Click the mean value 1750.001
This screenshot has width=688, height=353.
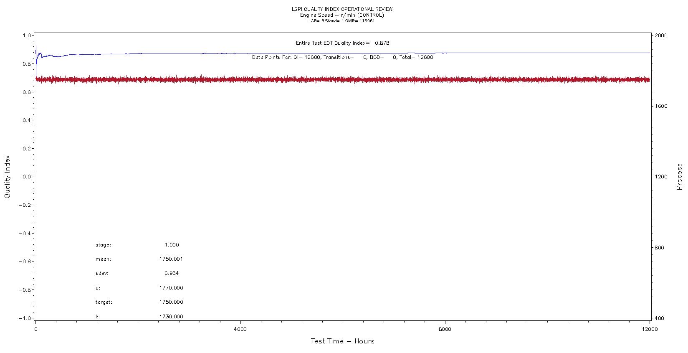[x=171, y=259]
